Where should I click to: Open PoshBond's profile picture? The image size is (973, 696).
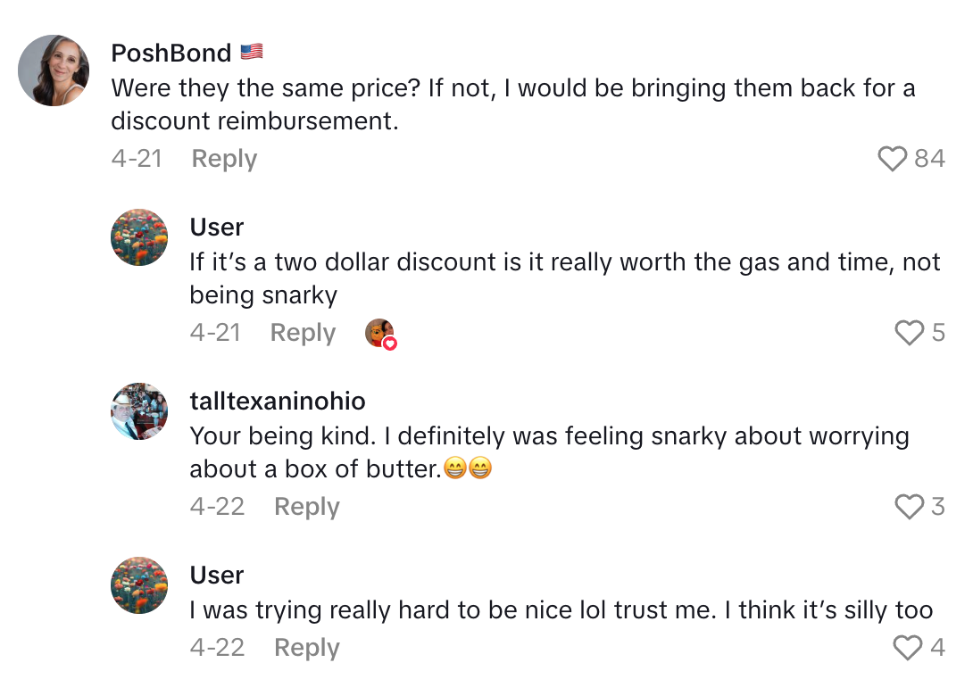coord(54,70)
